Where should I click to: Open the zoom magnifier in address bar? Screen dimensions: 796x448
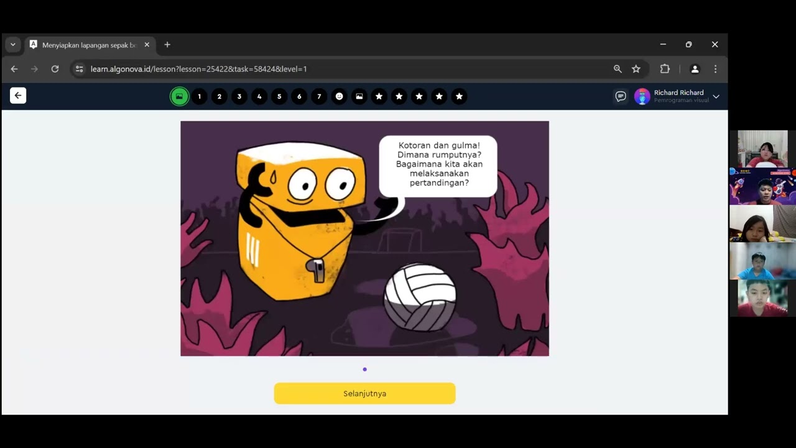[x=618, y=69]
